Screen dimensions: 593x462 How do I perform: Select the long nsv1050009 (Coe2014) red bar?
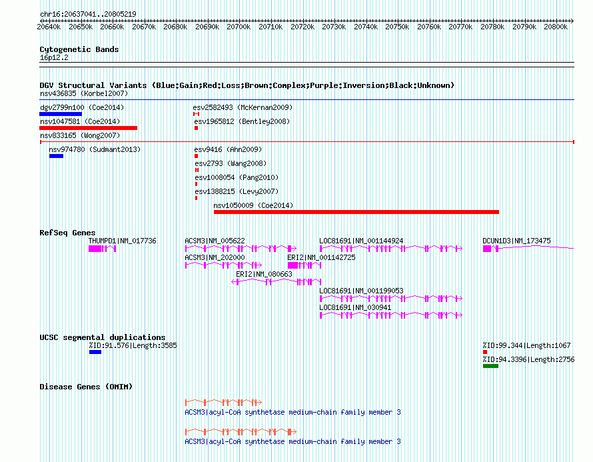[356, 212]
